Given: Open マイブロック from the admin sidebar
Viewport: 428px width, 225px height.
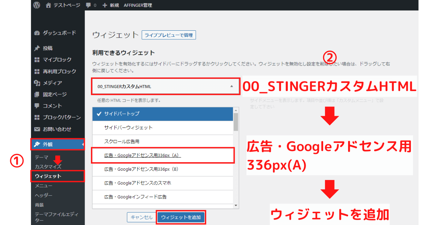Looking at the screenshot, I should (x=37, y=60).
